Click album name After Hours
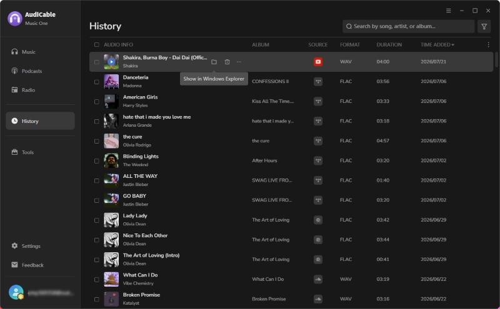The height and width of the screenshot is (309, 500). click(264, 160)
